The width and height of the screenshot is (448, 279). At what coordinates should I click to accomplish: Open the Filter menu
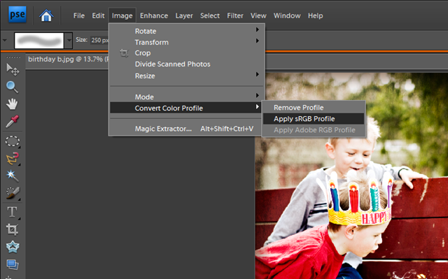click(x=235, y=15)
